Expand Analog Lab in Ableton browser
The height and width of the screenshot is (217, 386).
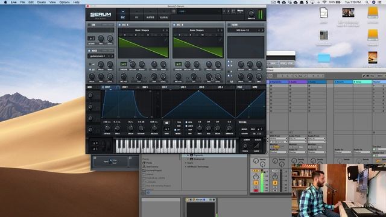pos(188,159)
